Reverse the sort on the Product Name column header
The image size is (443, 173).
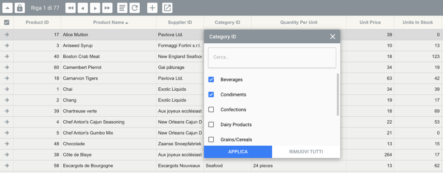click(x=109, y=22)
